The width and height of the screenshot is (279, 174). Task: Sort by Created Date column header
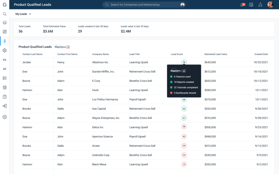pos(261,54)
